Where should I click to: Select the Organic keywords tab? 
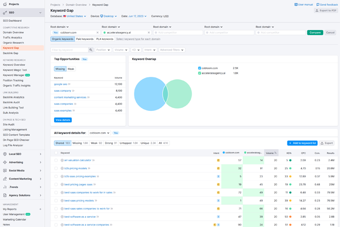click(63, 39)
